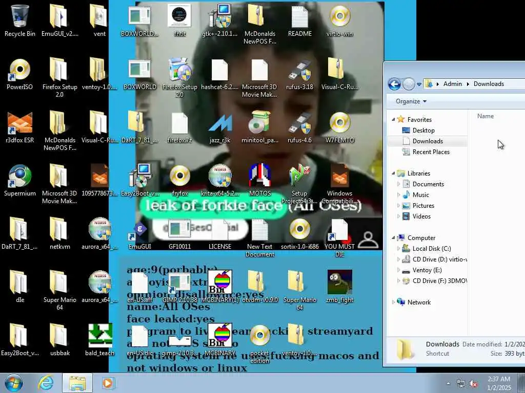
Task: Open the Windows Start button
Action: point(14,383)
